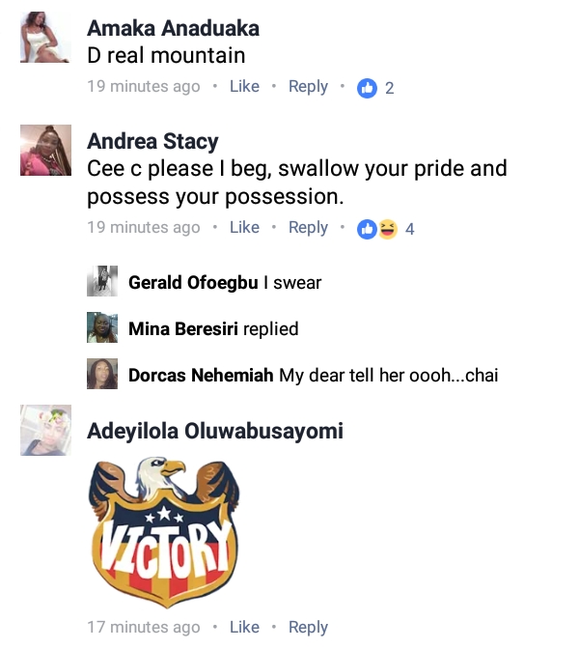Click the haha reaction icon on Andrea's comment
Viewport: 579px width, 649px height.
[x=388, y=229]
